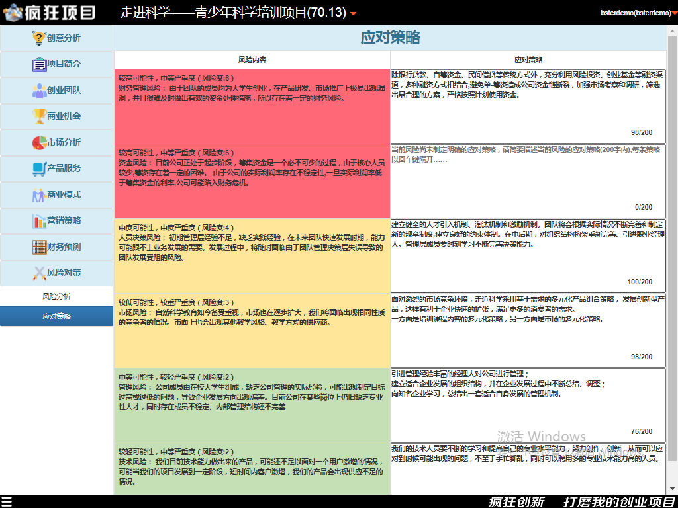
Task: Click the pie chart icon for 市场分析
Action: pyautogui.click(x=39, y=143)
